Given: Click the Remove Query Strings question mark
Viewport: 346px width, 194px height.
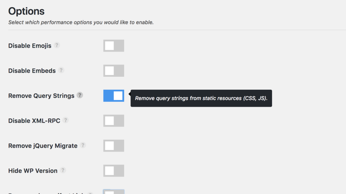Looking at the screenshot, I should click(x=80, y=95).
